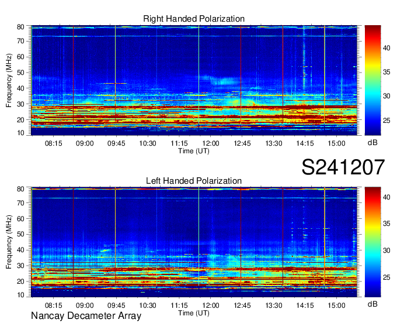The width and height of the screenshot is (397, 323).
Task: Click the 70 MHz tick on Right Handed plot
Action: (x=20, y=41)
